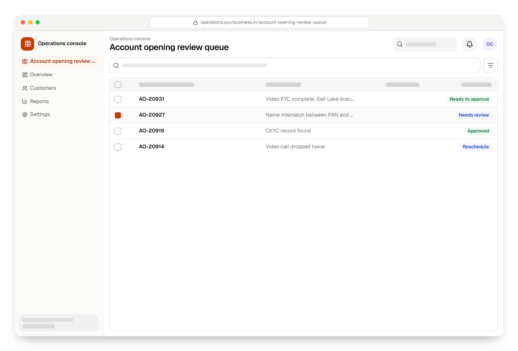This screenshot has width=518, height=351.
Task: Click 'Video KYC complete, Salt Lake bran…' note
Action: 310,99
